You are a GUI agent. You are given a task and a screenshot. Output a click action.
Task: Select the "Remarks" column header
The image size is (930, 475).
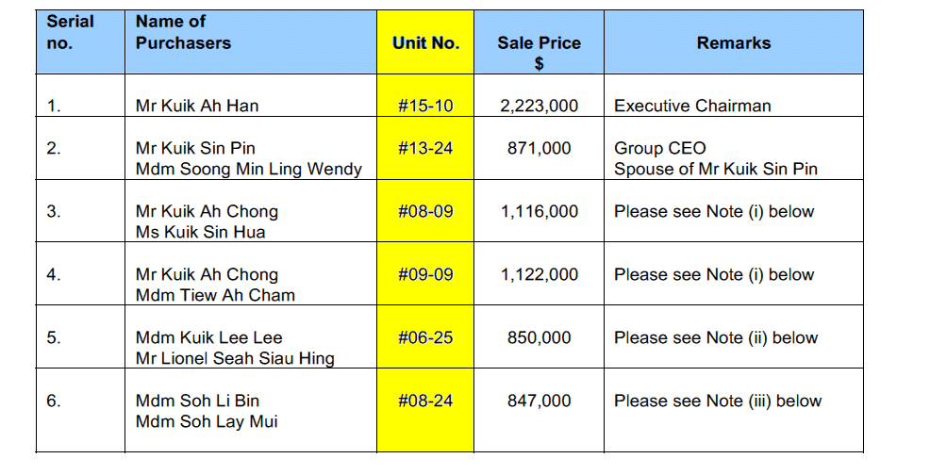(733, 43)
